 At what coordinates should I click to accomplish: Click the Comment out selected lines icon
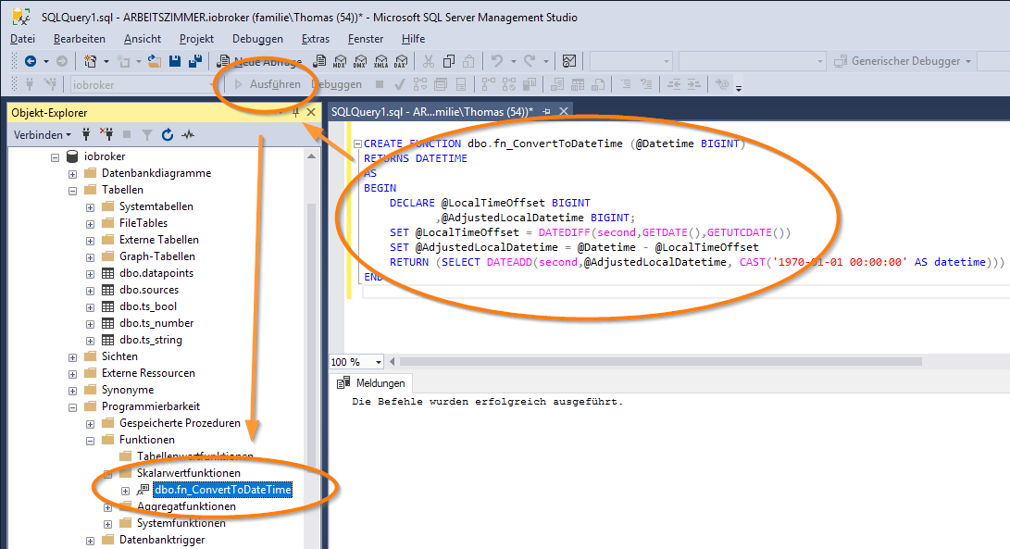coord(626,84)
